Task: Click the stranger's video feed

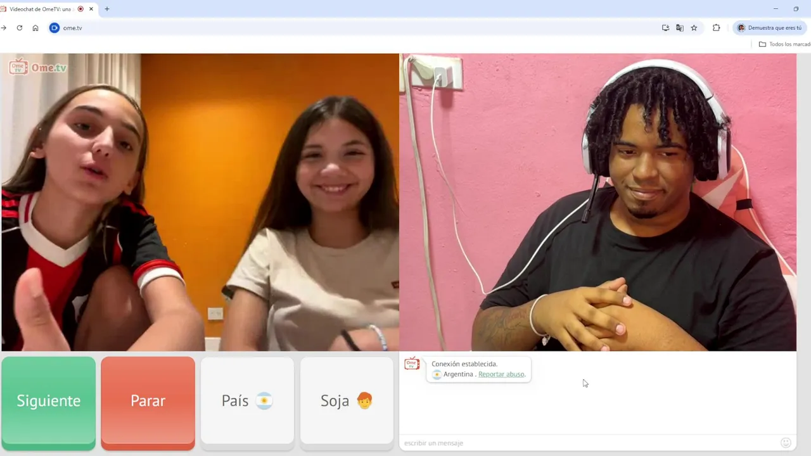Action: (200, 202)
